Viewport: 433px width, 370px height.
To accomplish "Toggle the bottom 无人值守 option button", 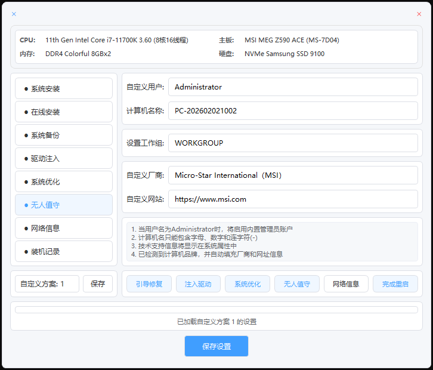I will click(297, 284).
